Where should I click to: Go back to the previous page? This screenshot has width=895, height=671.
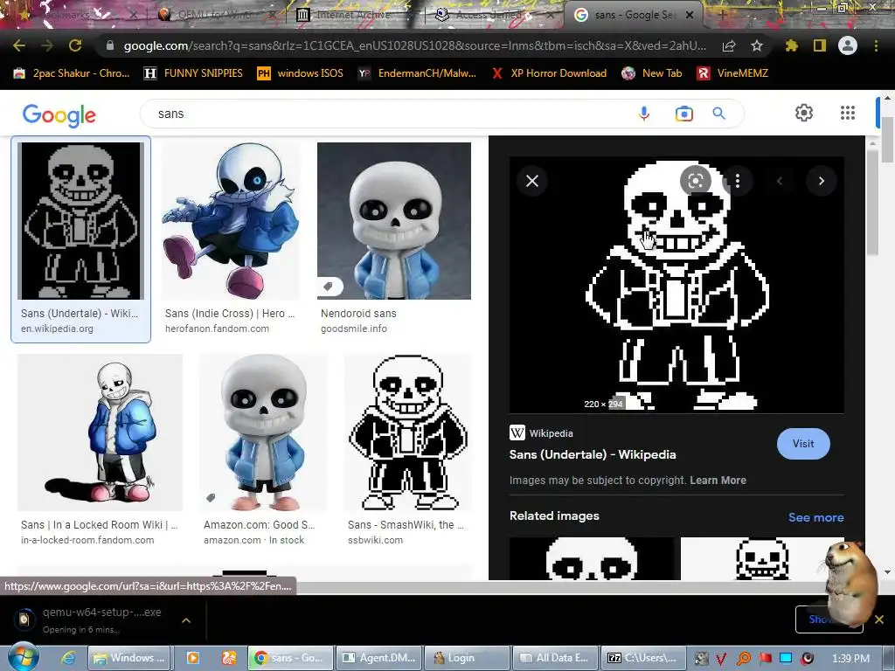coord(19,45)
